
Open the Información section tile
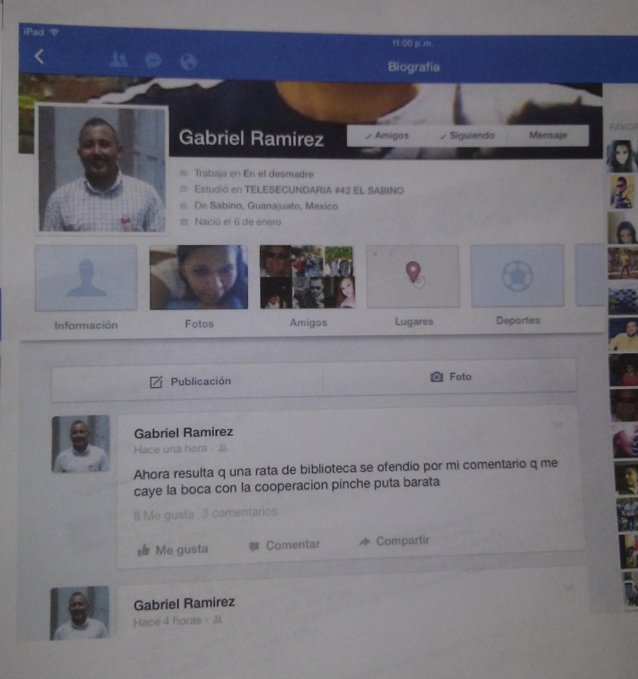tap(86, 278)
